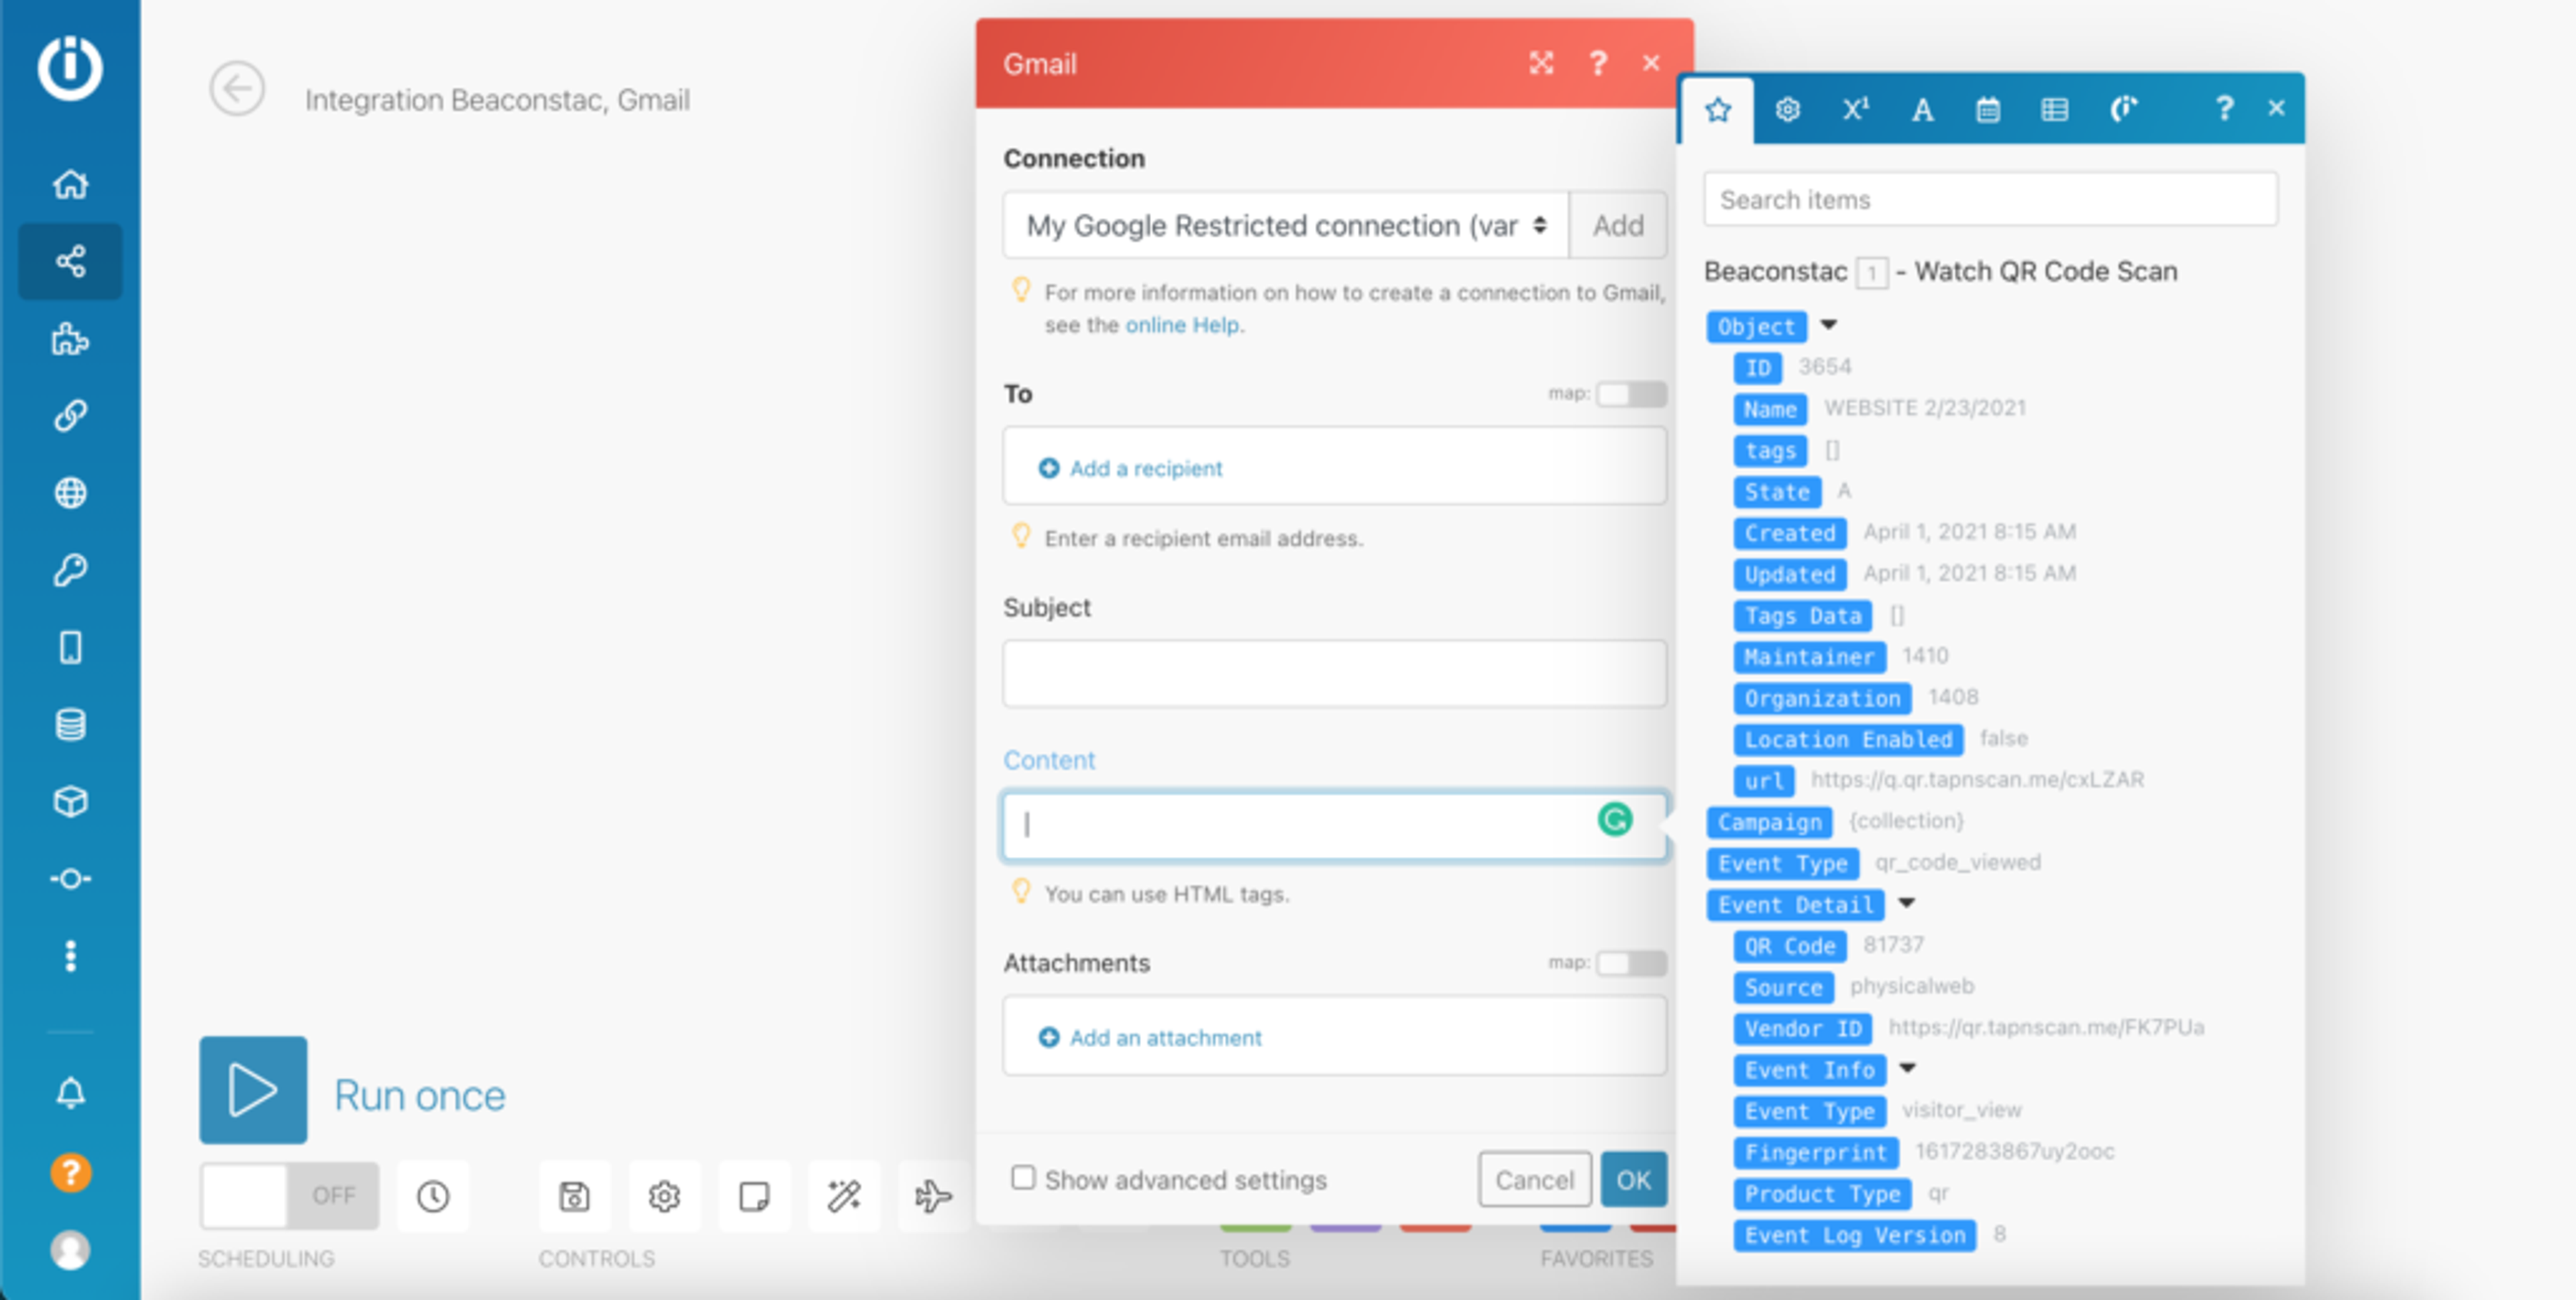Open schedule settings clock icon
The width and height of the screenshot is (2576, 1300).
point(433,1196)
